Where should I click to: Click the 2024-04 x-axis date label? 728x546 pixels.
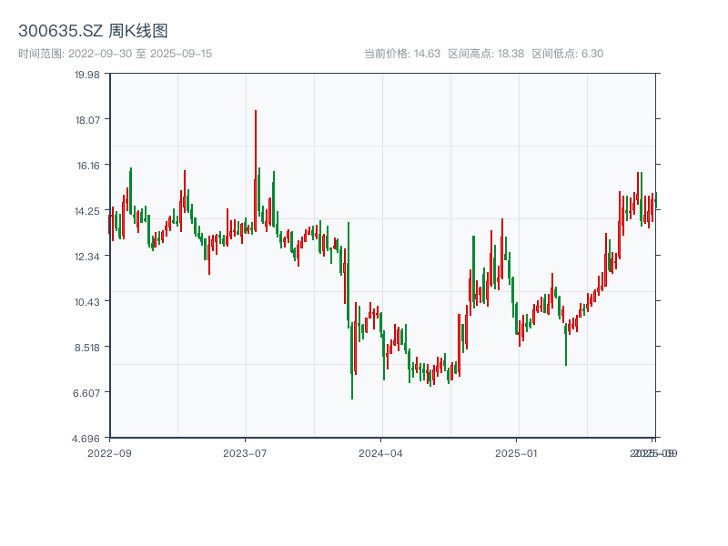pos(381,452)
